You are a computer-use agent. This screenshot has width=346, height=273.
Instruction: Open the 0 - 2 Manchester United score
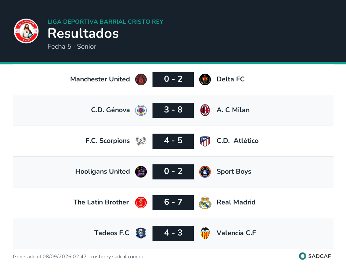[173, 79]
